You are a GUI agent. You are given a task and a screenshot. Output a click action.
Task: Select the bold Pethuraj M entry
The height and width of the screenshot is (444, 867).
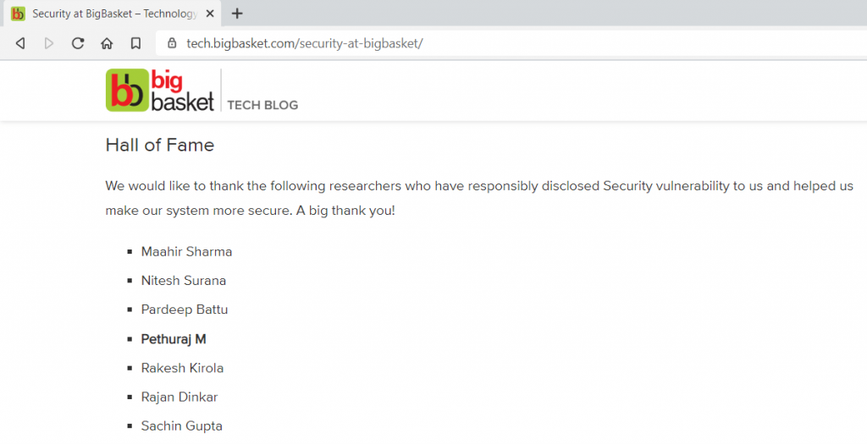(x=174, y=339)
